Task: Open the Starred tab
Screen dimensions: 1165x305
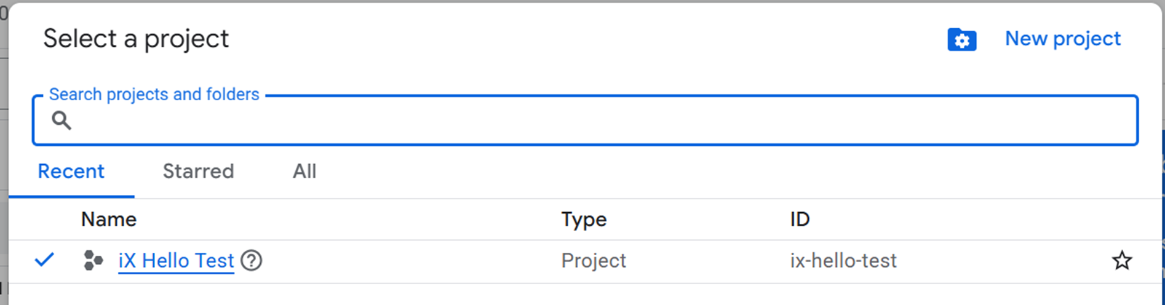Action: [198, 172]
